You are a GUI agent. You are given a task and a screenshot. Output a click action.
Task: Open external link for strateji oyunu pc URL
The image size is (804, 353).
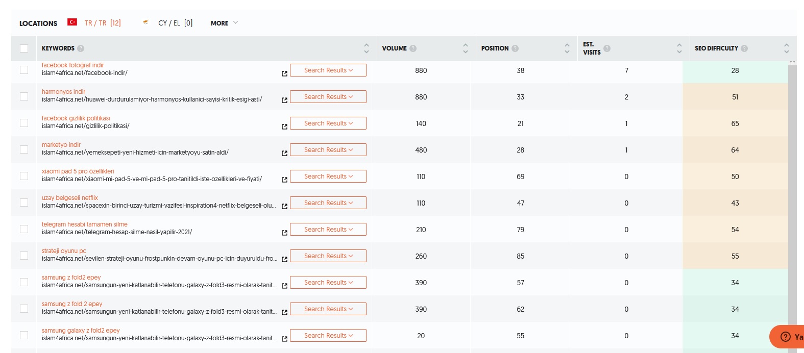click(x=284, y=259)
